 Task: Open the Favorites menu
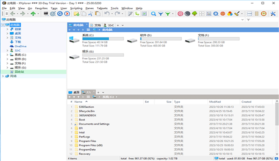click(x=41, y=8)
